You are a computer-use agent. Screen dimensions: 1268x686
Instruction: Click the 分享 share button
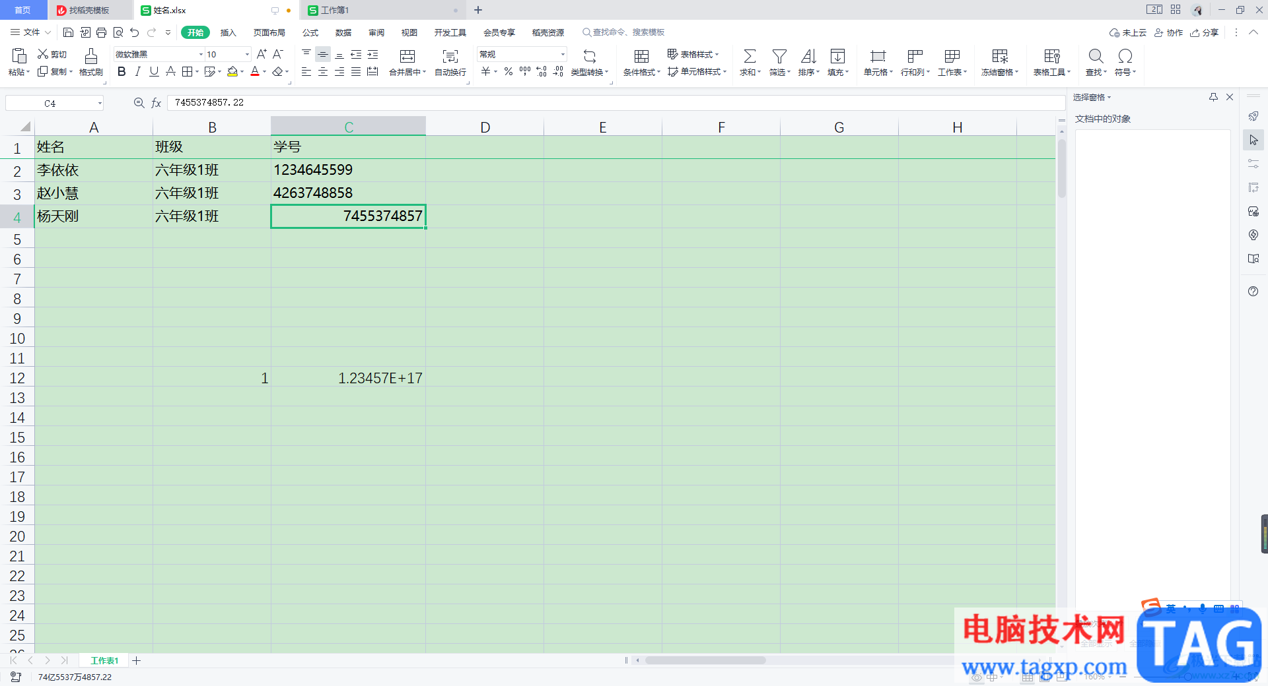[x=1204, y=32]
